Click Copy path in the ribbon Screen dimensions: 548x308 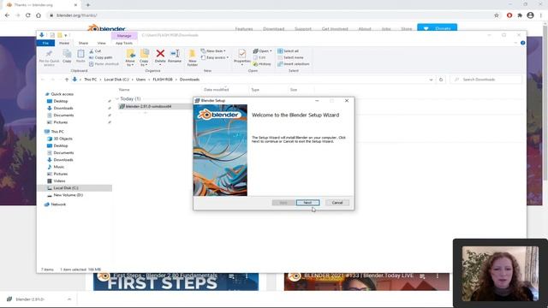click(101, 57)
